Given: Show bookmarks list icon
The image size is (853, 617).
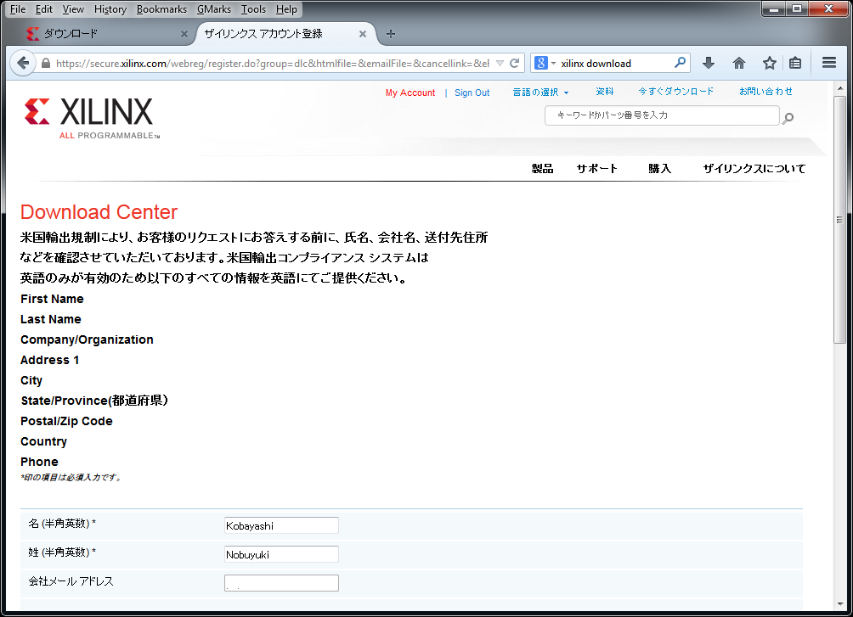Looking at the screenshot, I should (x=795, y=63).
